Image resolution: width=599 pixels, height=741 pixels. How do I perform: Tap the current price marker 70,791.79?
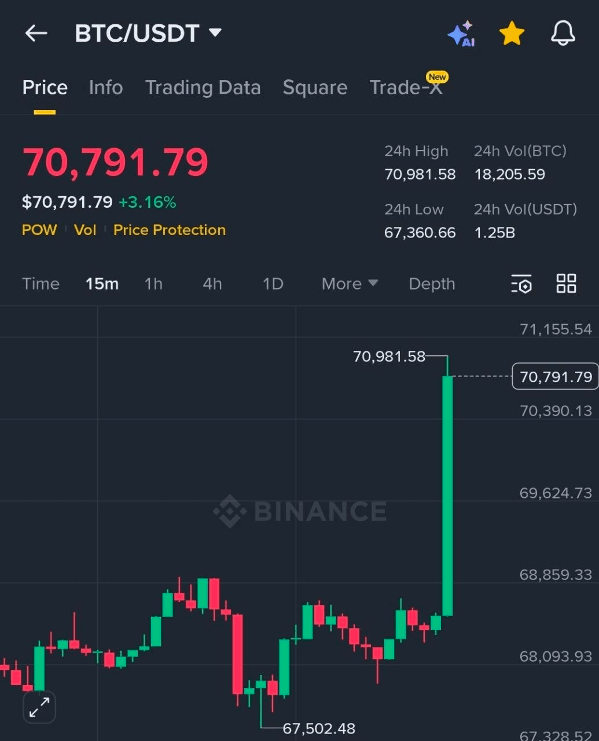tap(556, 377)
